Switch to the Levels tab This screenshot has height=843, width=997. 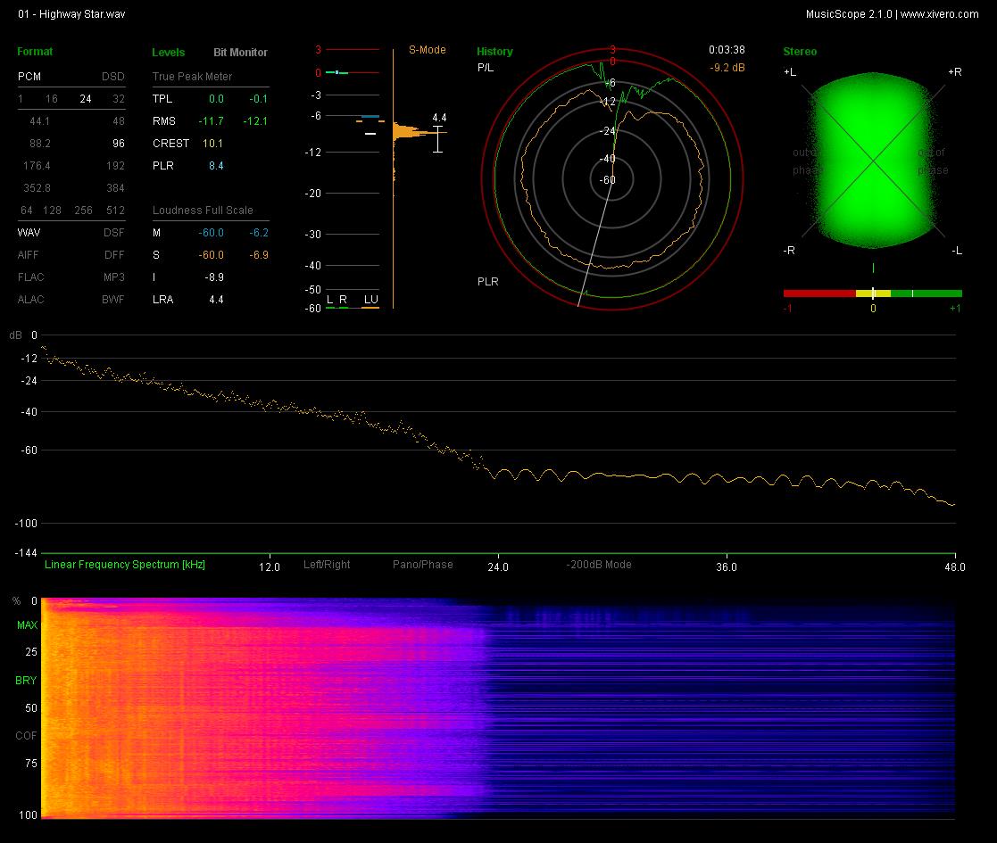168,52
